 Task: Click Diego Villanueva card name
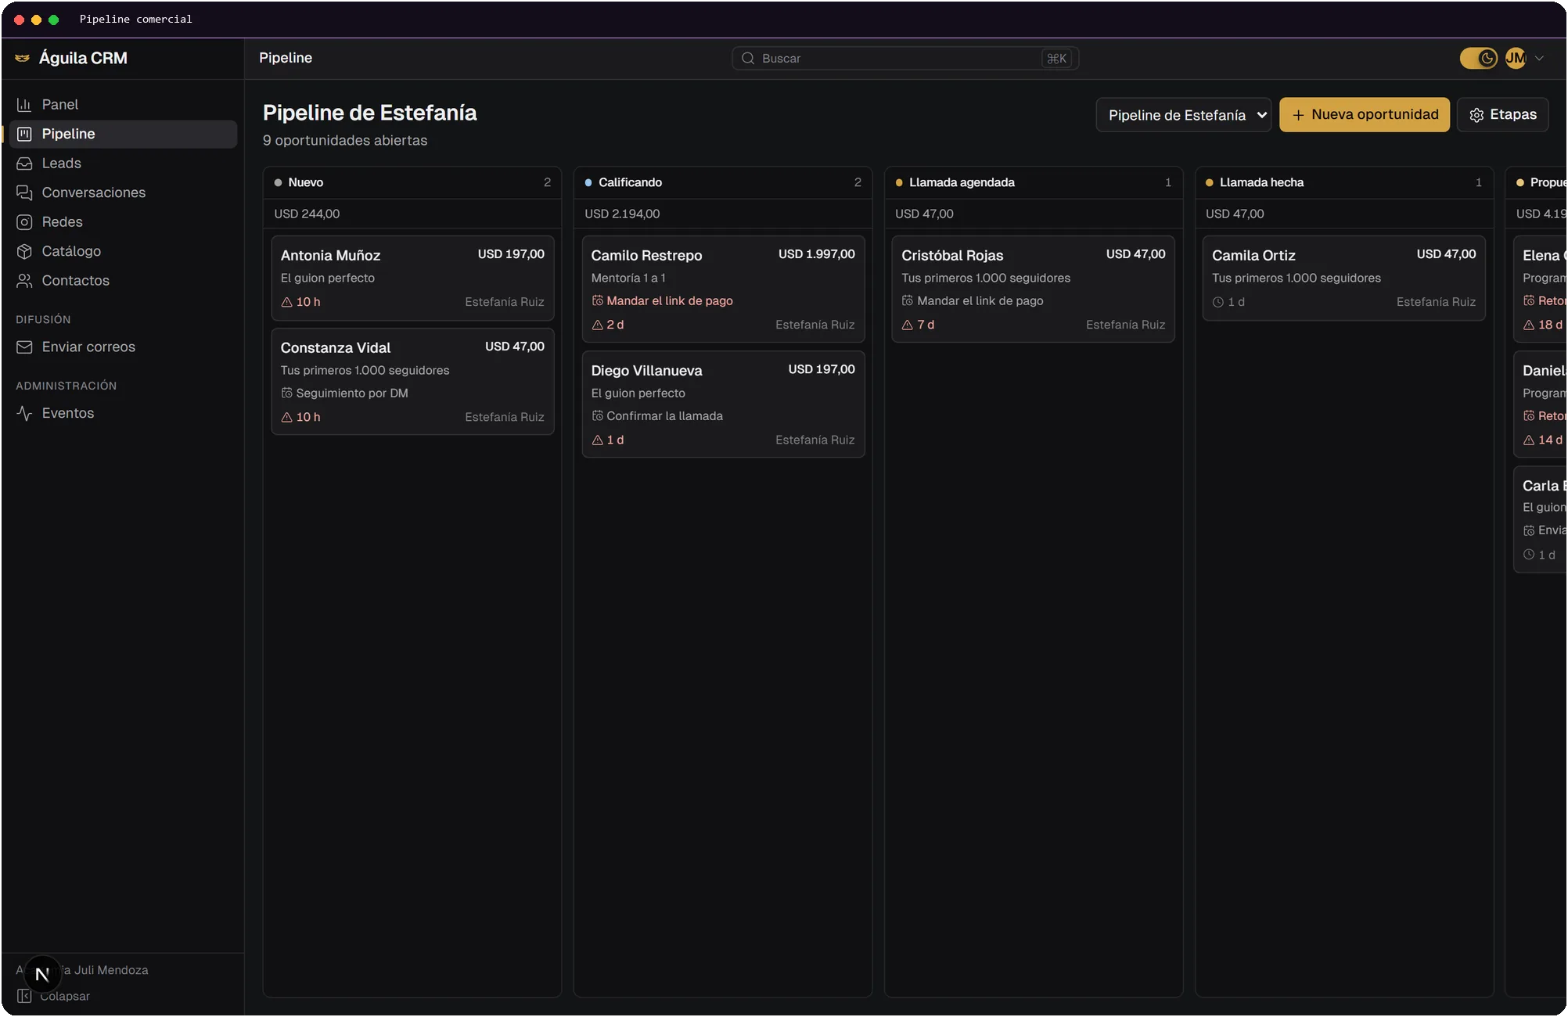[646, 370]
